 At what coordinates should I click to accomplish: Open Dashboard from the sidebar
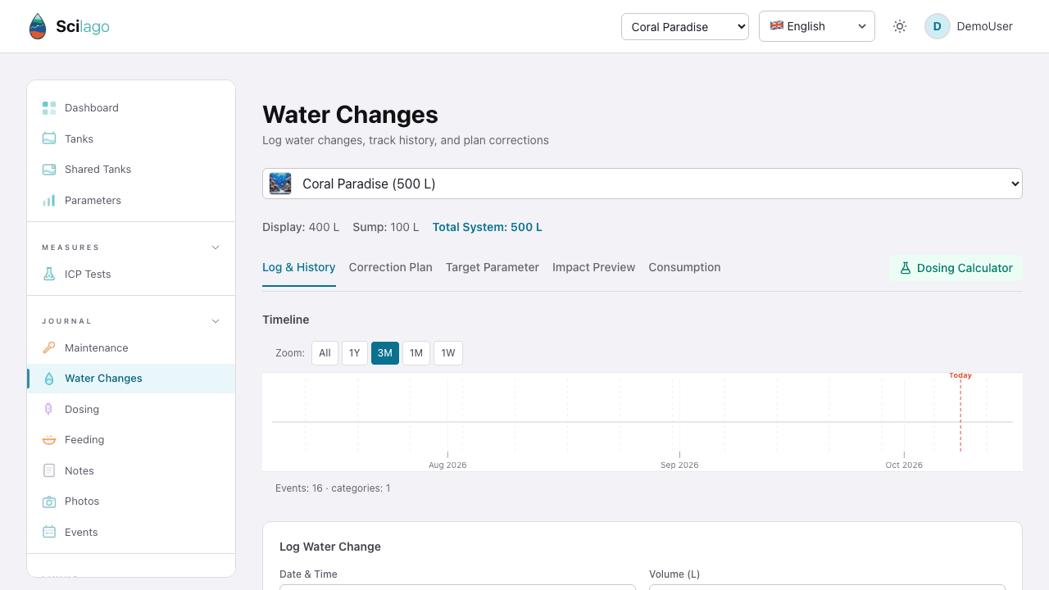coord(131,108)
